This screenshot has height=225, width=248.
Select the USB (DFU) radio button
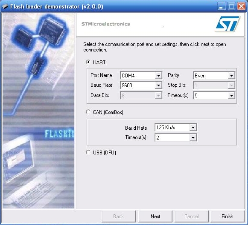(88, 152)
